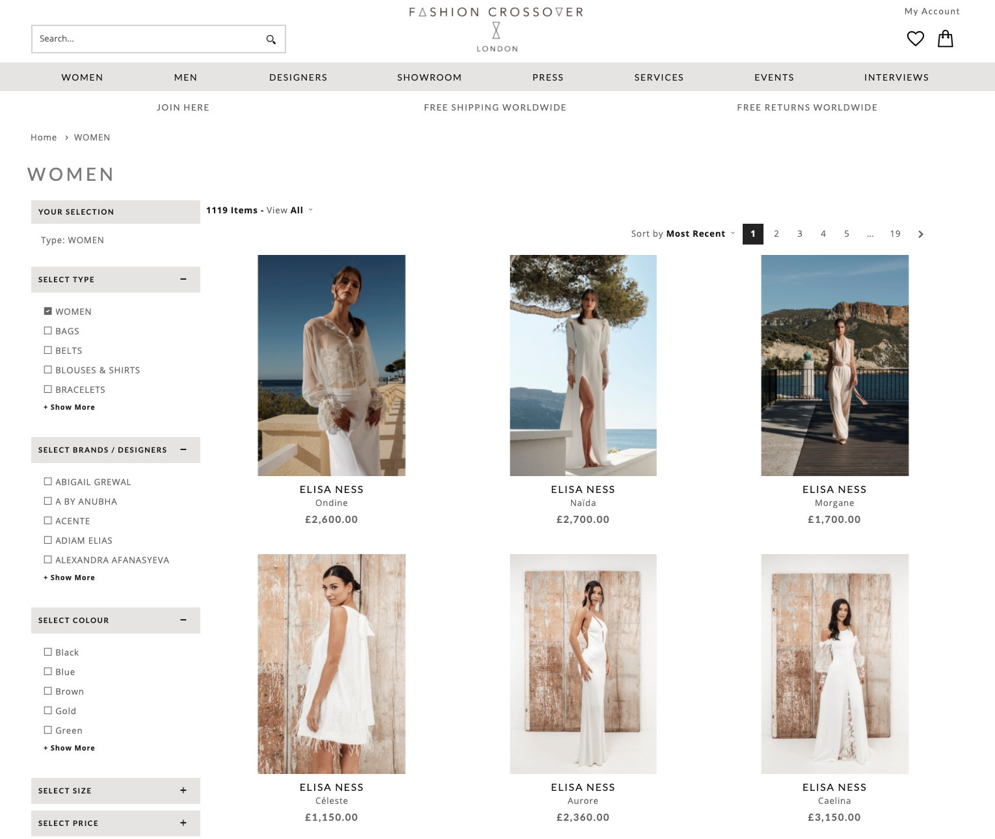This screenshot has height=839, width=995.
Task: Click the Morgane product name
Action: pyautogui.click(x=834, y=503)
